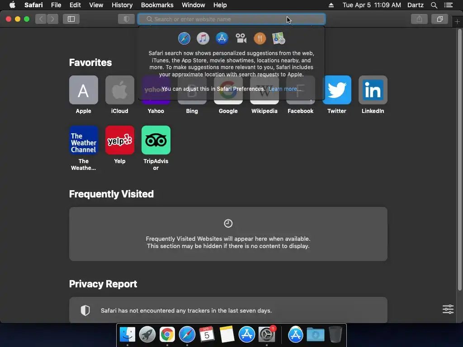Click the Safari compass icon in suggestions popup
Viewport: 463px width, 347px height.
coord(184,38)
